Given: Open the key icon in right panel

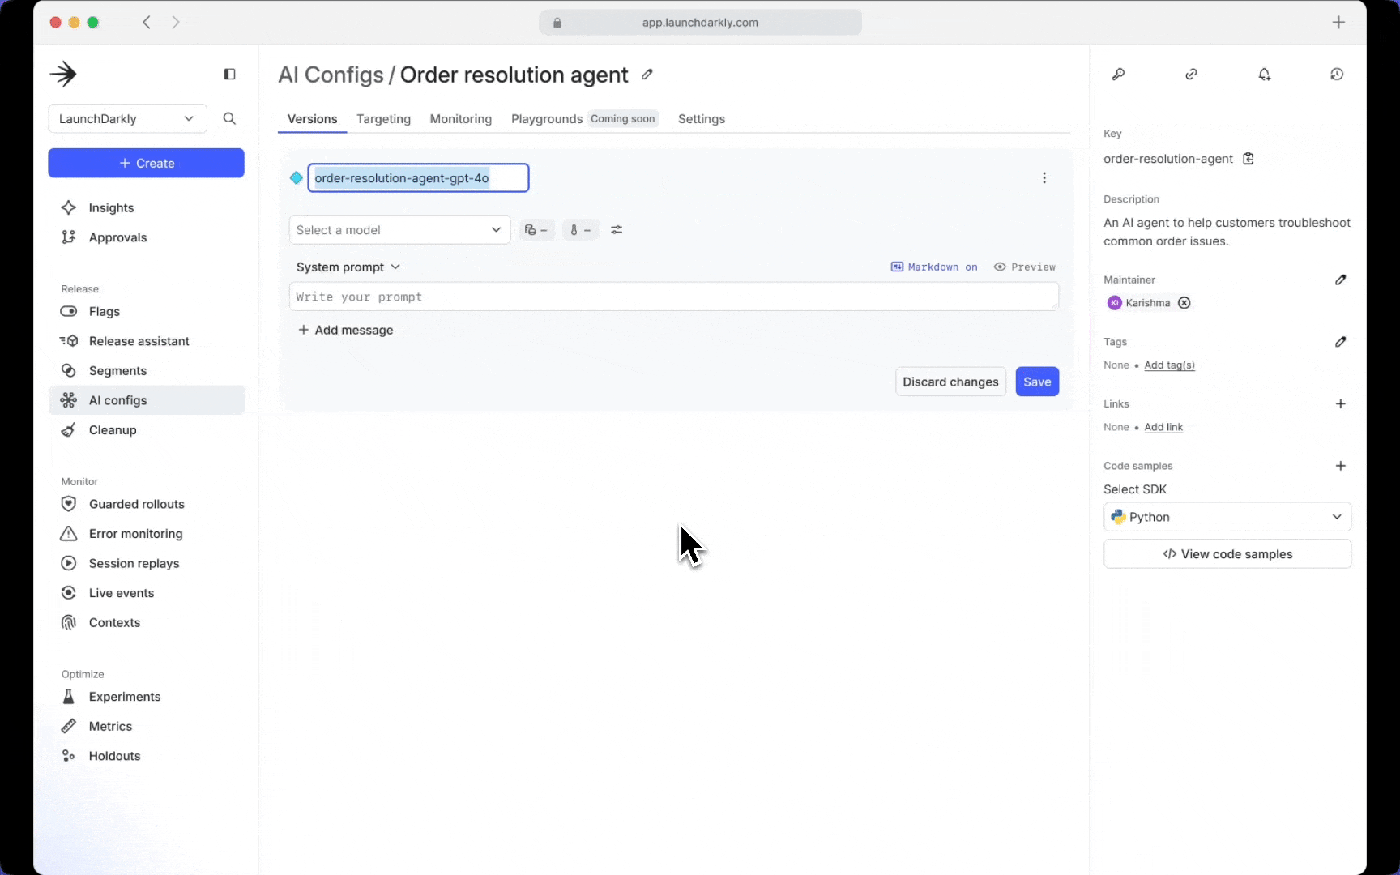Looking at the screenshot, I should pyautogui.click(x=1119, y=75).
